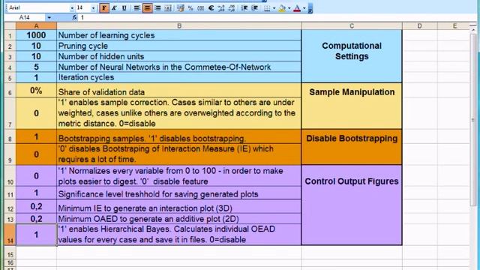480x270 pixels.
Task: Select 'Significance level treshhold' cell
Action: tap(179, 193)
